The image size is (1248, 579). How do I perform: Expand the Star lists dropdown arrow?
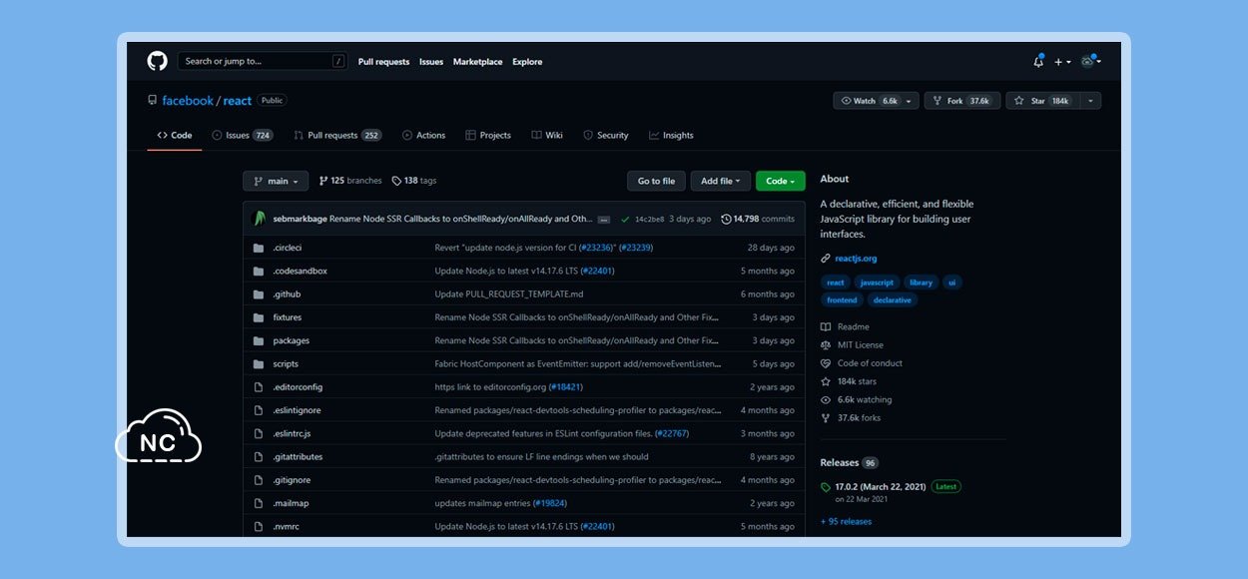[x=1091, y=101]
